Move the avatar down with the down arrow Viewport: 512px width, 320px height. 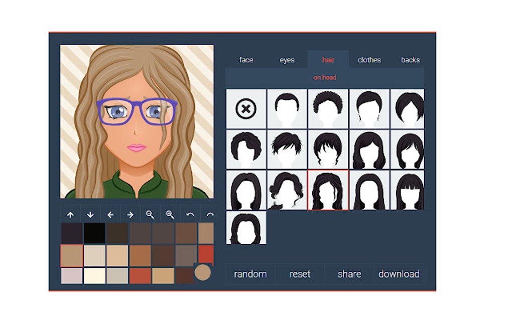(x=90, y=214)
